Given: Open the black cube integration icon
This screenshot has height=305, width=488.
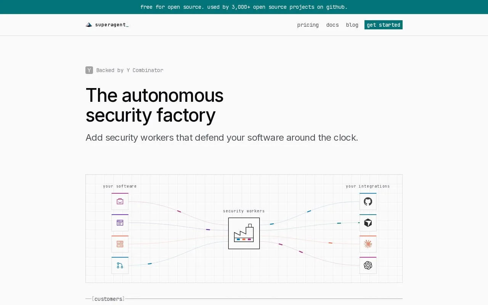Looking at the screenshot, I should (368, 223).
